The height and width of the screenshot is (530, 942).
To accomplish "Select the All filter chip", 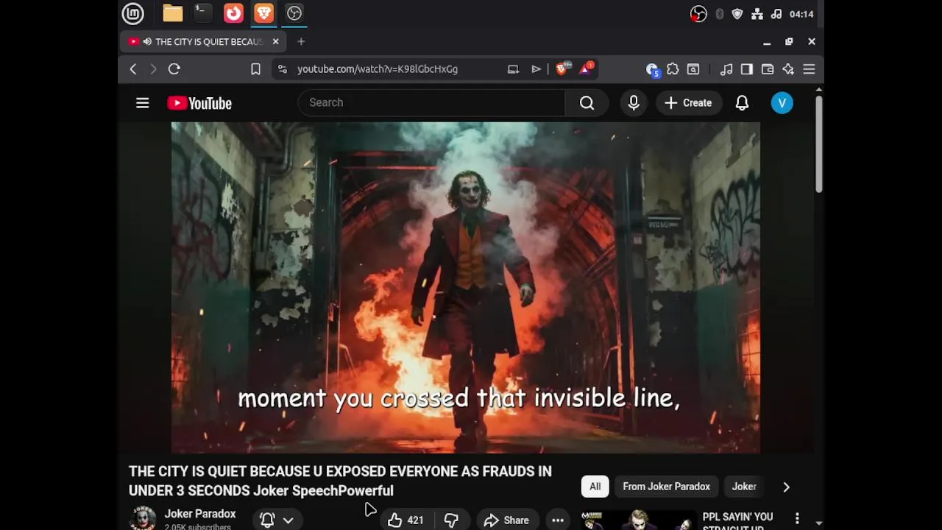I will (x=595, y=487).
